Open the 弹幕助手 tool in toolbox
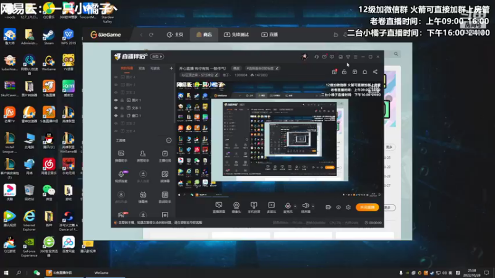The height and width of the screenshot is (278, 495). point(121,156)
